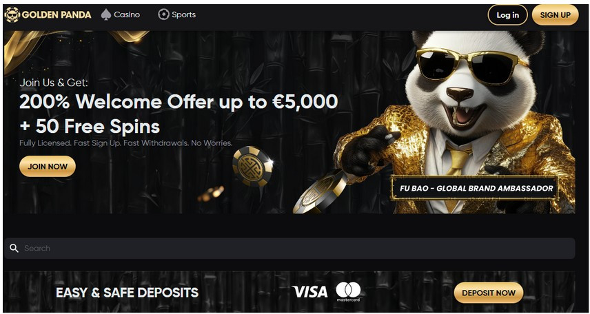Click the JOIN NOW button
The height and width of the screenshot is (314, 590).
click(48, 166)
